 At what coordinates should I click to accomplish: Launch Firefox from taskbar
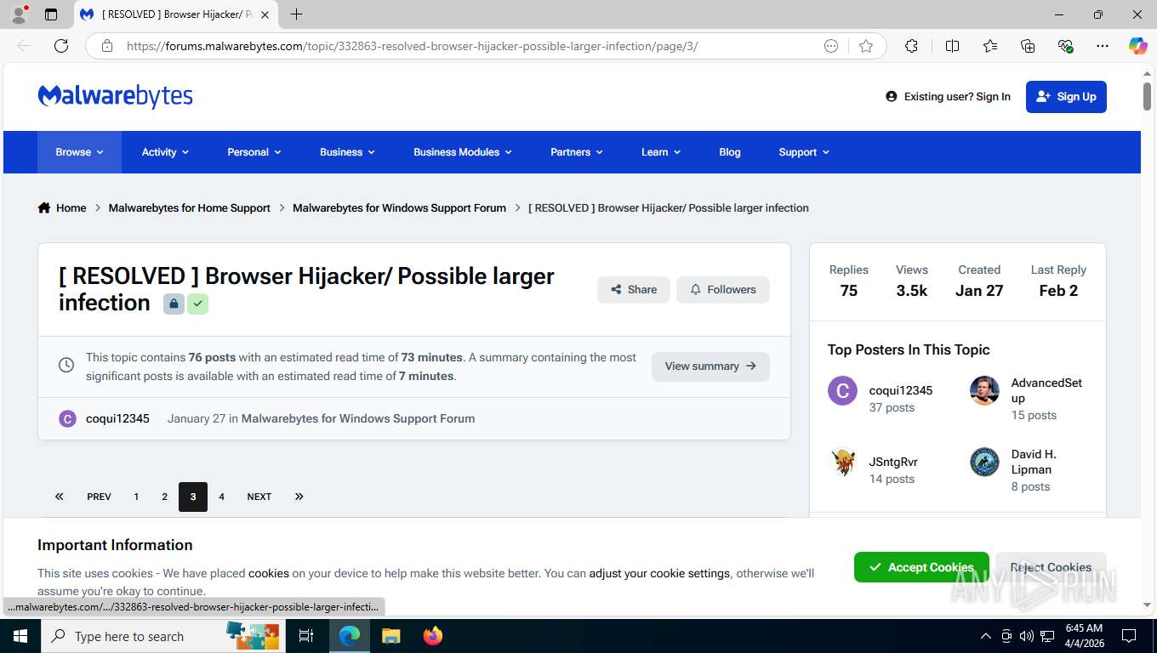[433, 636]
